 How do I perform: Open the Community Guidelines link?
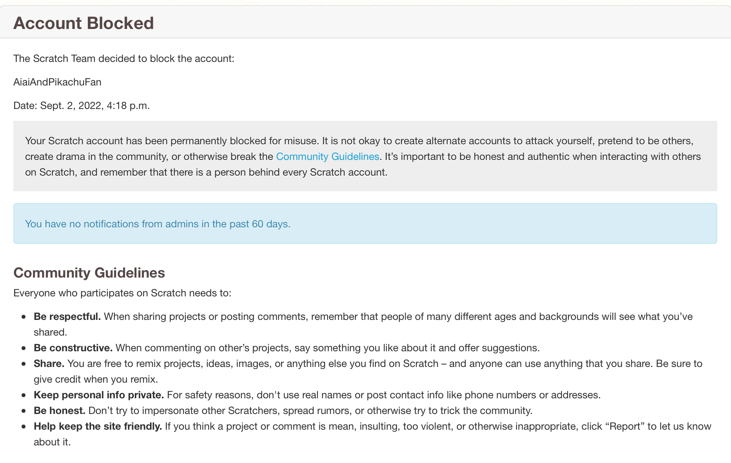point(327,156)
